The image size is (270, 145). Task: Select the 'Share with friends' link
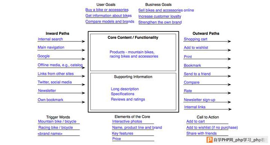[201, 133]
